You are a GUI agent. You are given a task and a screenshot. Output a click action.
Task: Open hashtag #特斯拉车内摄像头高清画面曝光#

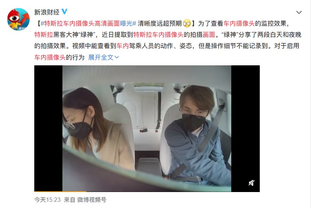[88, 23]
